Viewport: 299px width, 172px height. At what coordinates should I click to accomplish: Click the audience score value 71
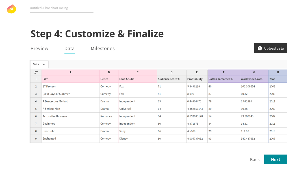click(x=172, y=86)
